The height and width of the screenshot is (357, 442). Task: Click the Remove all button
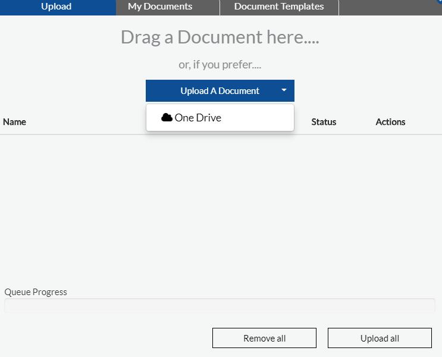pyautogui.click(x=264, y=338)
